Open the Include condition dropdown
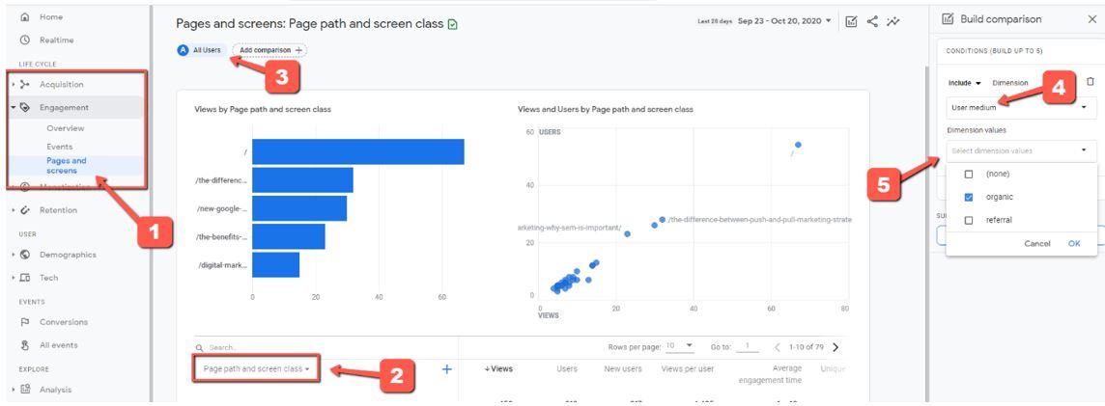1105x406 pixels. tap(965, 83)
